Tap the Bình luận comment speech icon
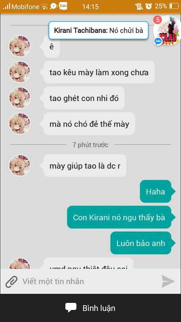Image resolution: width=181 pixels, height=322 pixels. coord(71,308)
